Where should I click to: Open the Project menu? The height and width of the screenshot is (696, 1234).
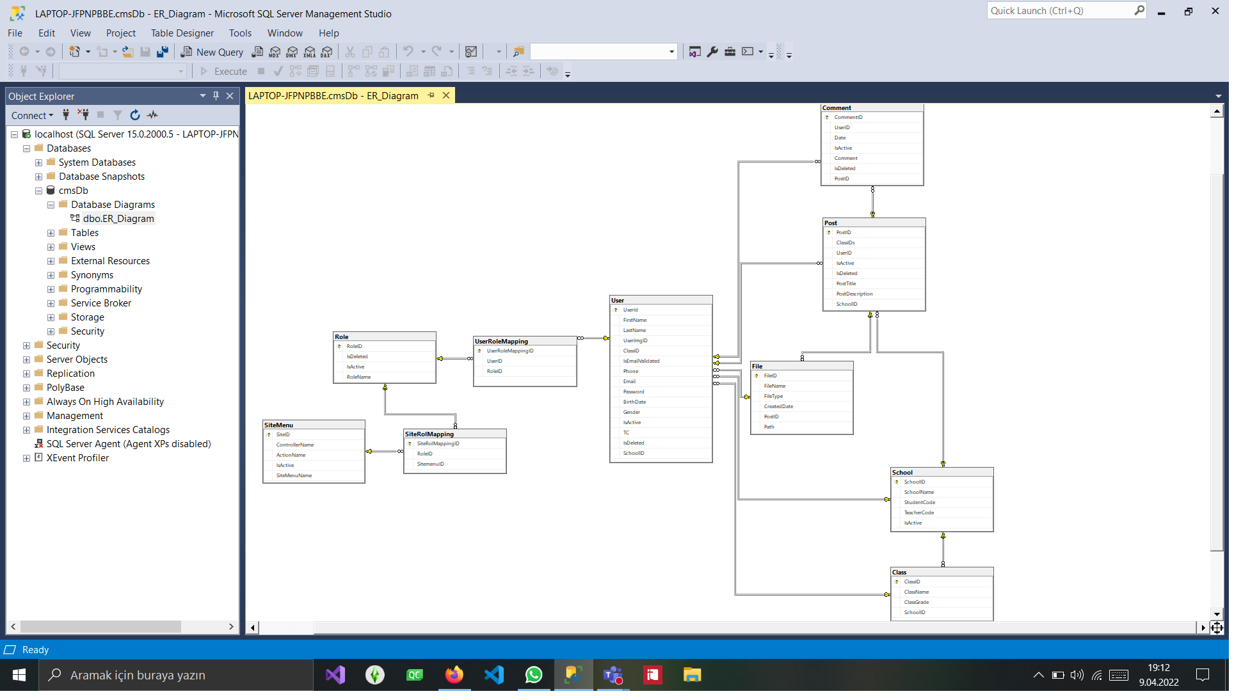point(120,33)
